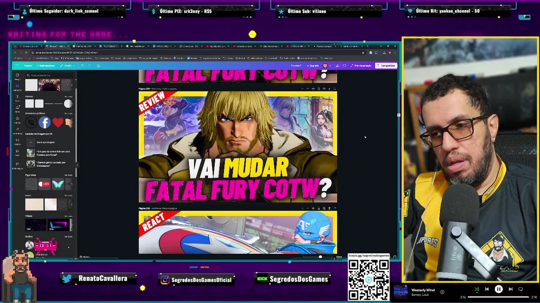Click the Undo arrow in Canva toolbar
The height and width of the screenshot is (303, 540).
[x=82, y=66]
